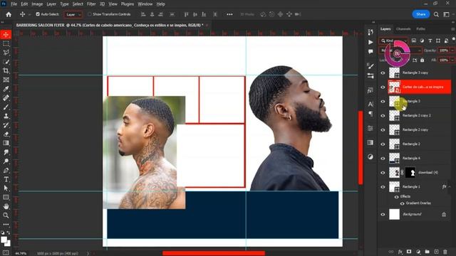This screenshot has height=256, width=456.
Task: Open the File menu
Action: [14, 4]
